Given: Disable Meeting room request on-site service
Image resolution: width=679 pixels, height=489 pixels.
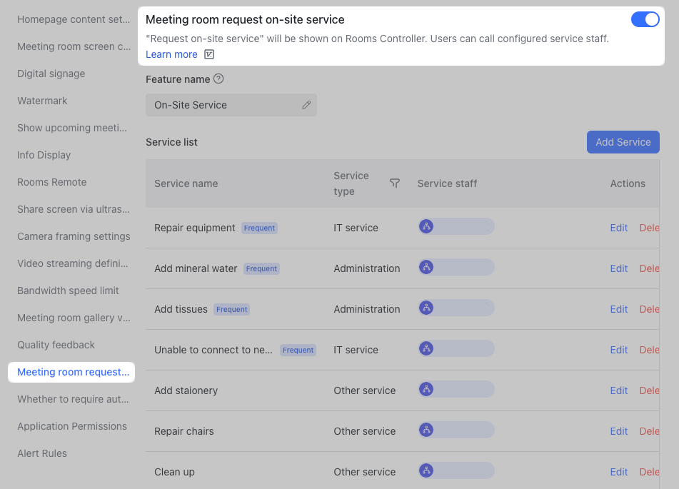Looking at the screenshot, I should (x=645, y=19).
